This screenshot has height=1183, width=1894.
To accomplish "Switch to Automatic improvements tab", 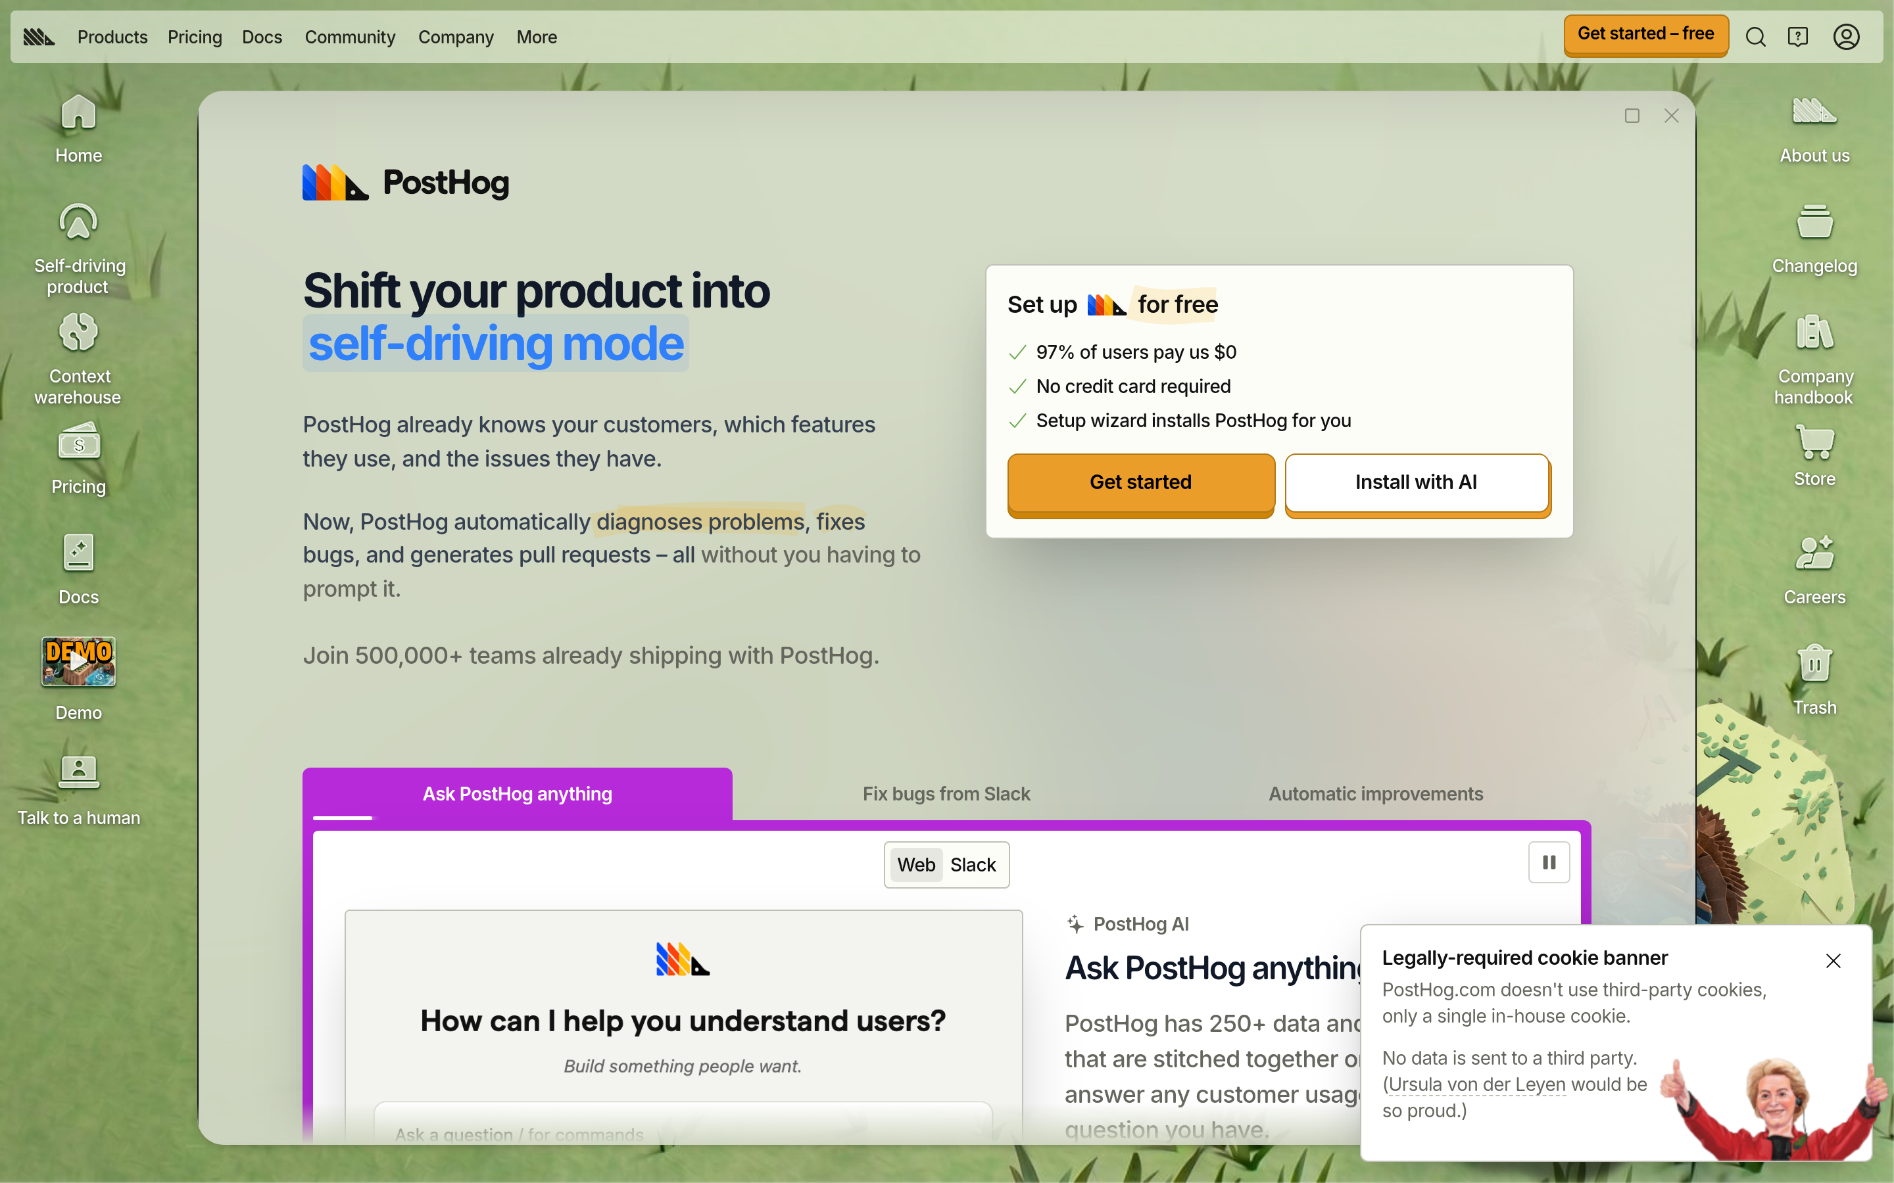I will (x=1376, y=793).
